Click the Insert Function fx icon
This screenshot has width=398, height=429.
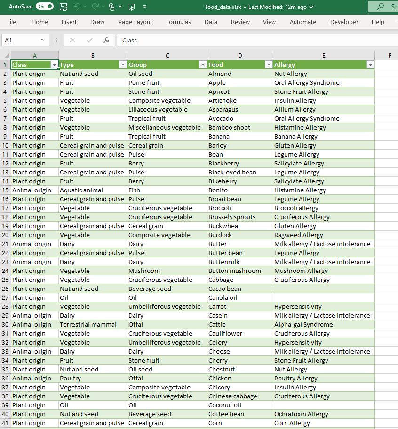point(106,40)
